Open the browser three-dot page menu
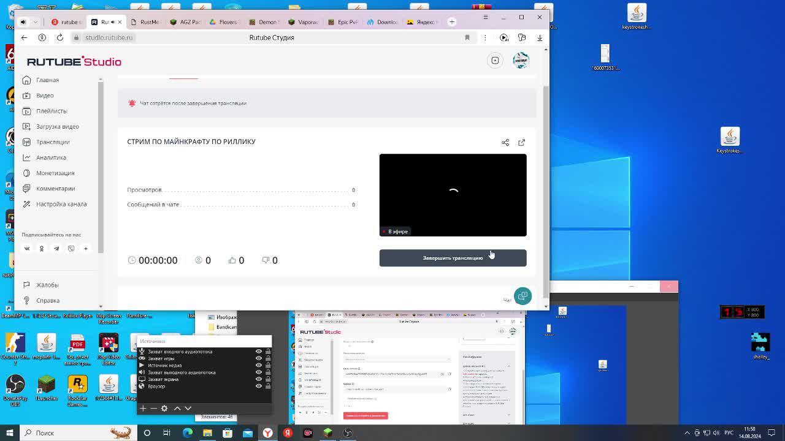Screen dimensions: 785x441 point(485,37)
